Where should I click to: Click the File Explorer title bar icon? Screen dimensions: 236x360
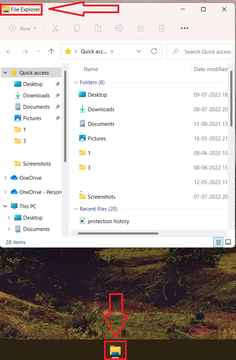pyautogui.click(x=6, y=9)
